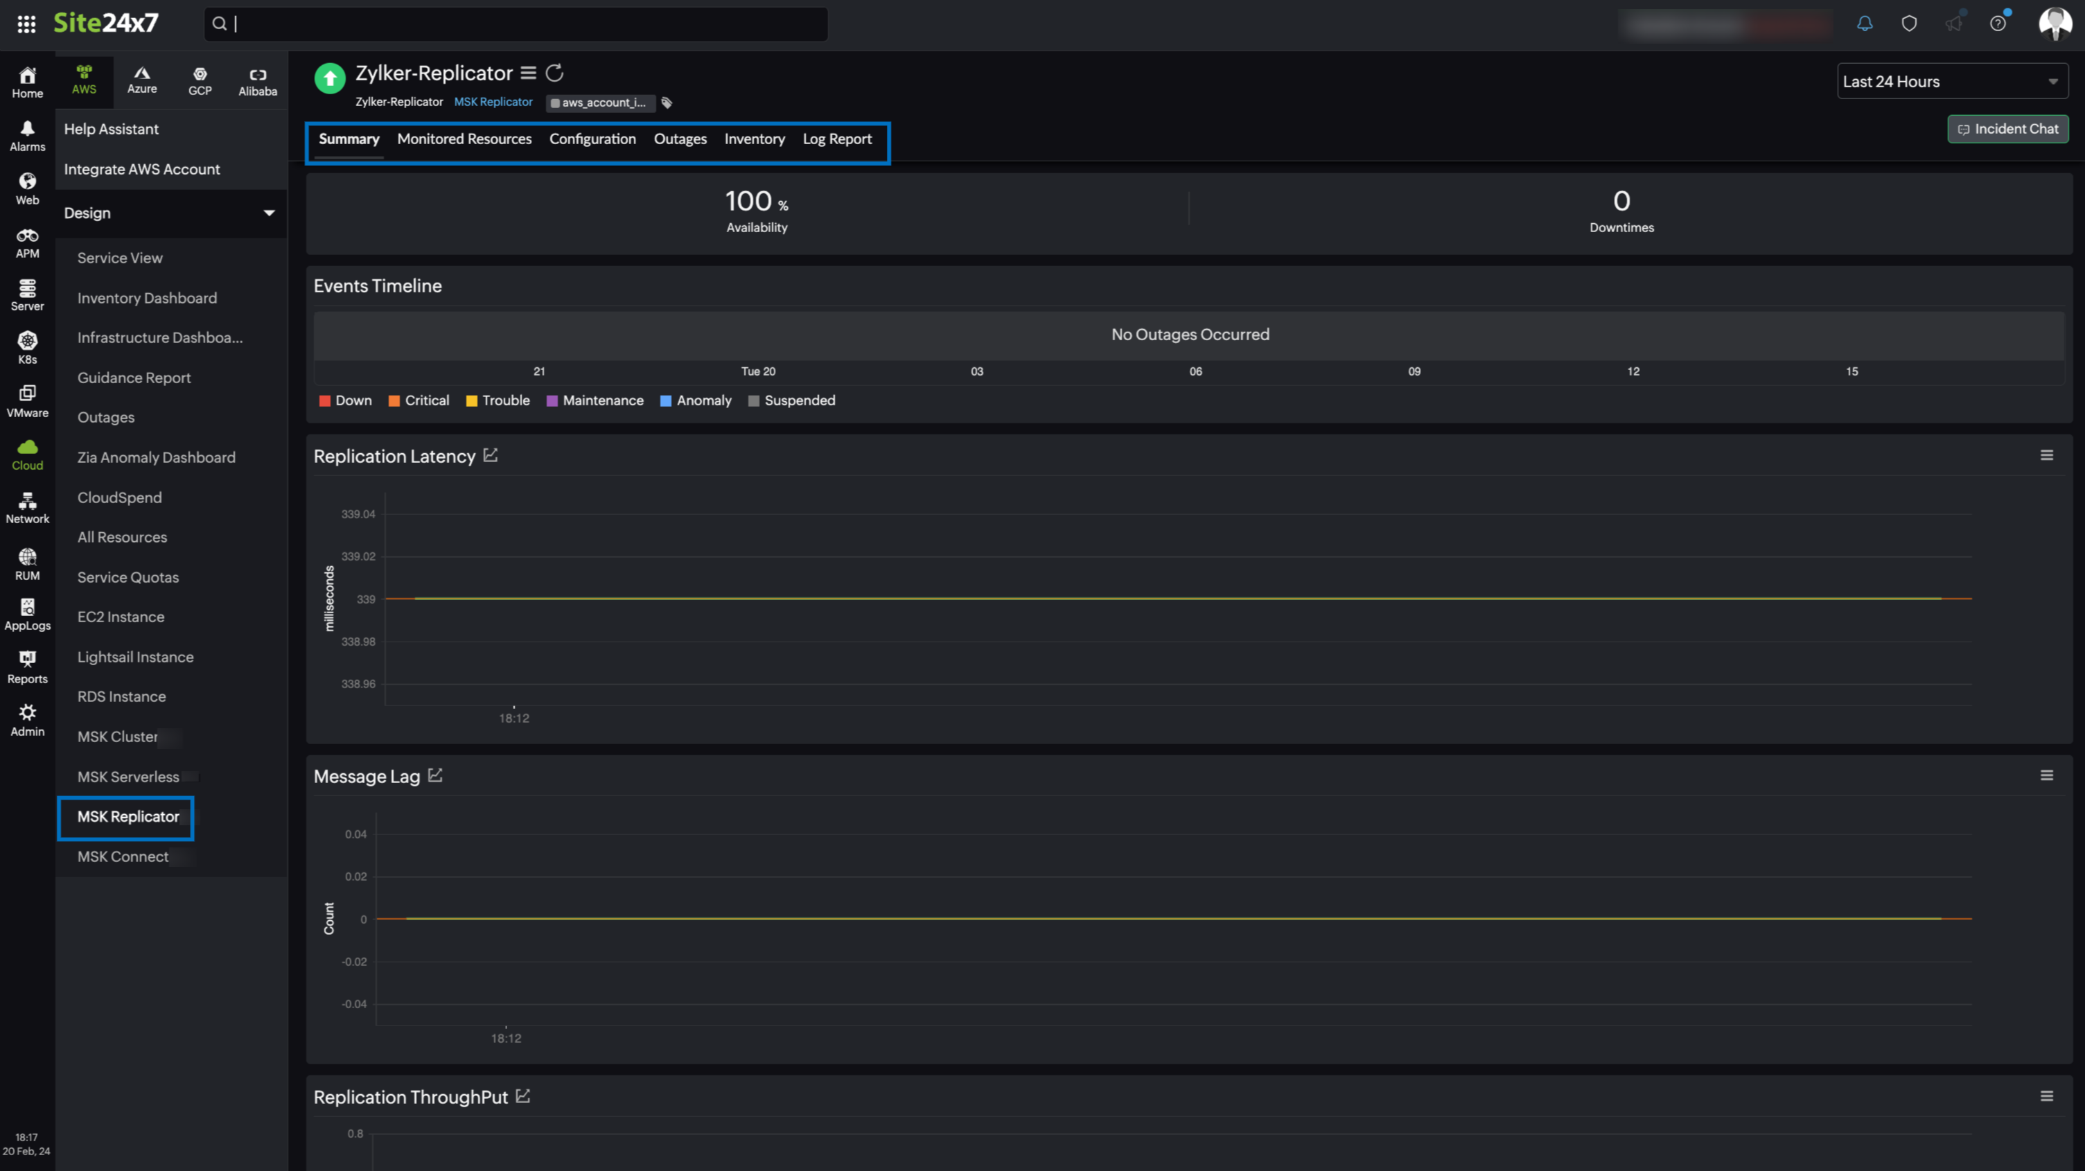Click the refresh icon beside Zylker-Replicator
Screen dimensions: 2085x1171
(x=554, y=73)
